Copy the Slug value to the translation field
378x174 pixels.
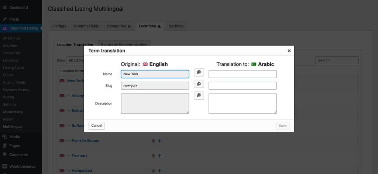click(199, 84)
